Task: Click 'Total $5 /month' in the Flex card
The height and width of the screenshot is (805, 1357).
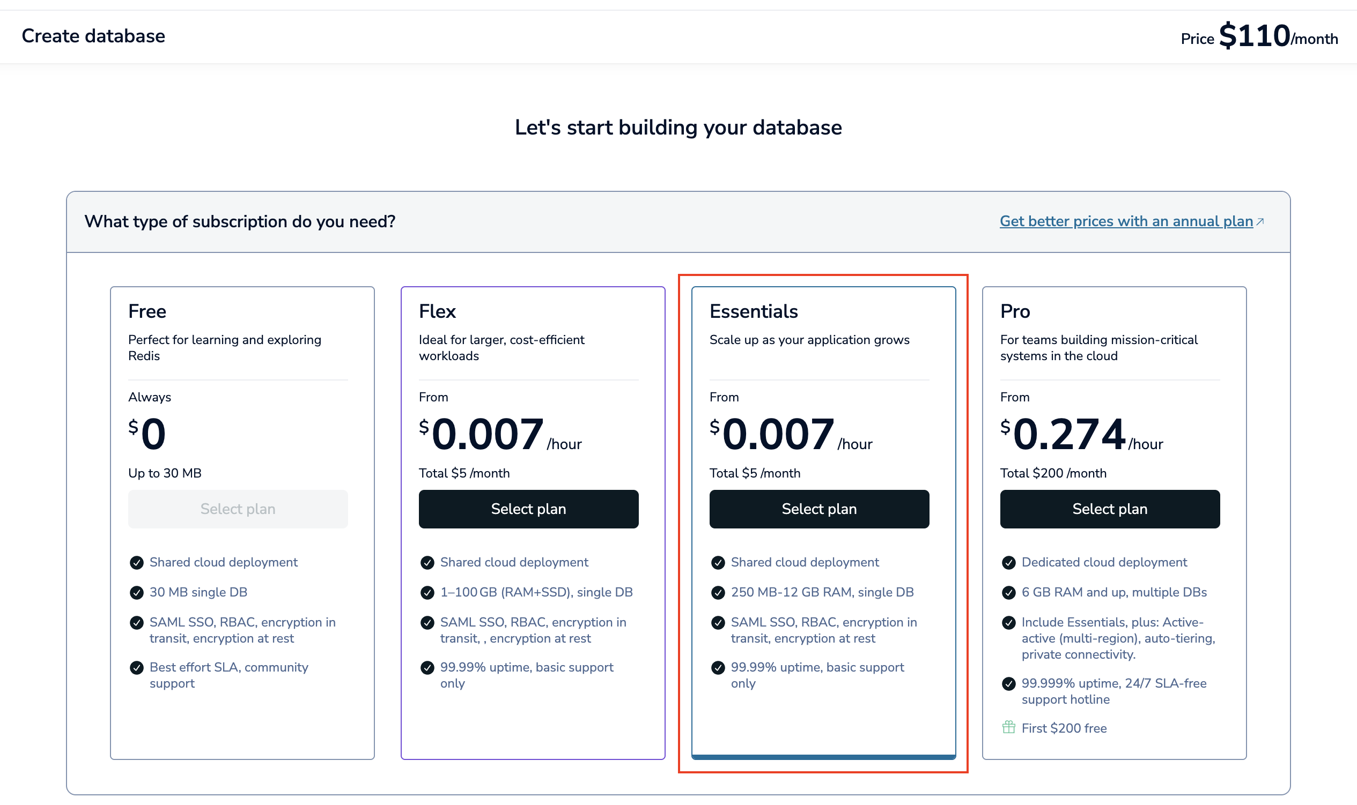Action: [x=464, y=473]
